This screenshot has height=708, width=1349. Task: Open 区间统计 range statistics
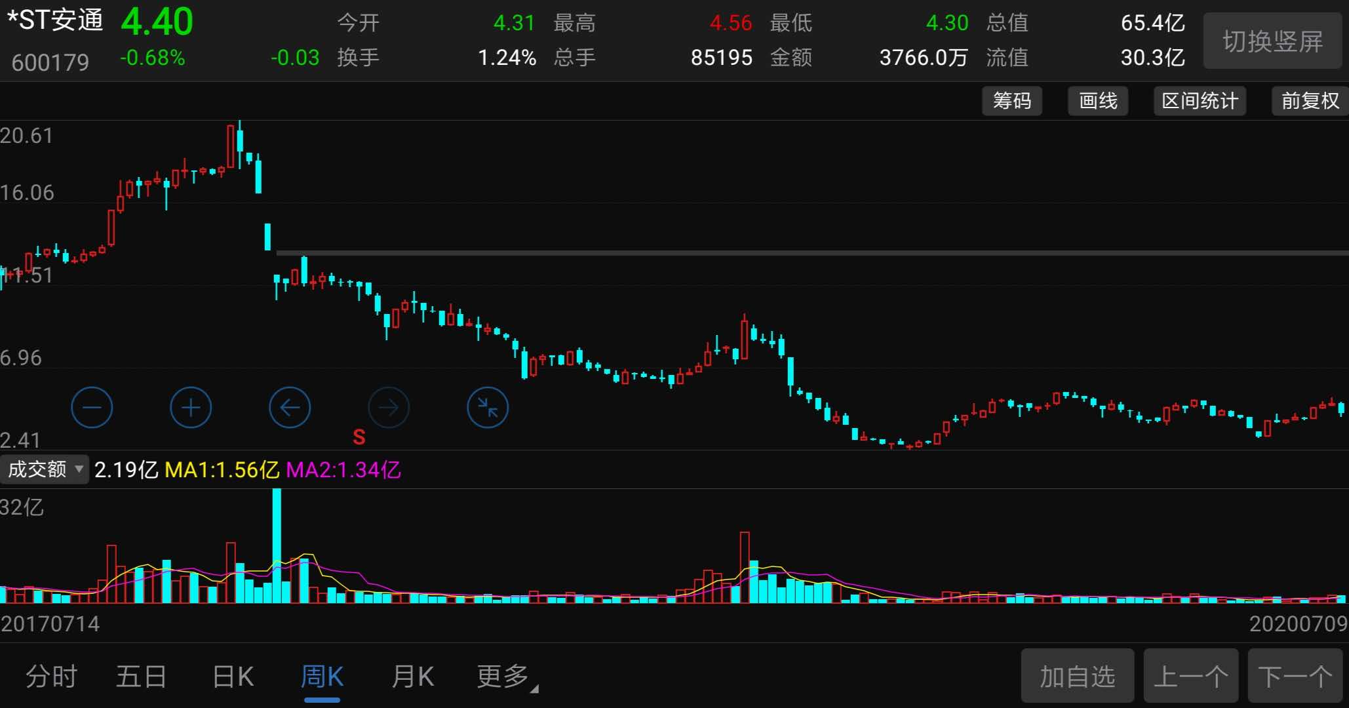[1200, 101]
